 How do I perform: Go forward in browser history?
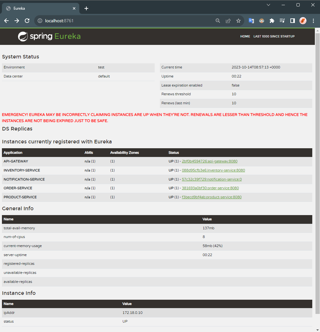click(17, 21)
